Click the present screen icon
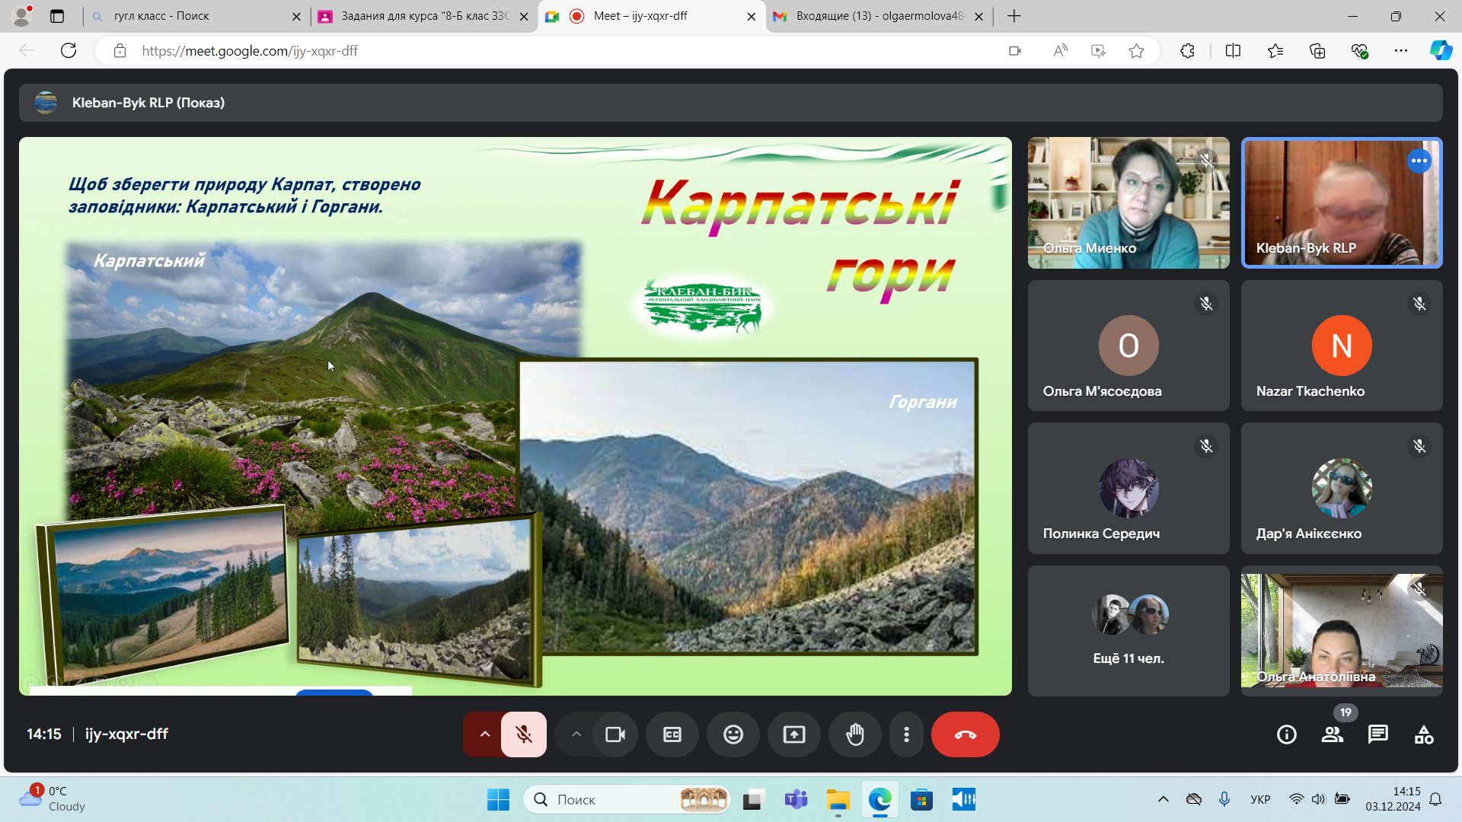The width and height of the screenshot is (1462, 822). (794, 734)
